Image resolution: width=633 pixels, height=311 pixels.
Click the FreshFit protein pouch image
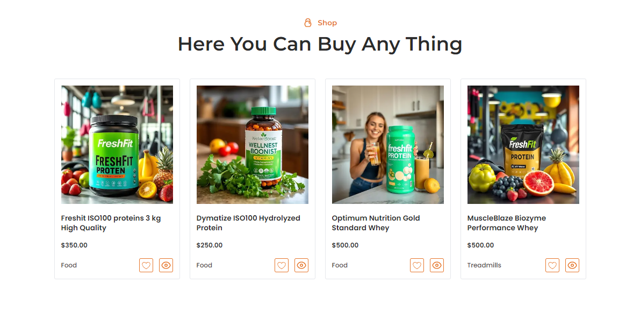click(x=523, y=145)
